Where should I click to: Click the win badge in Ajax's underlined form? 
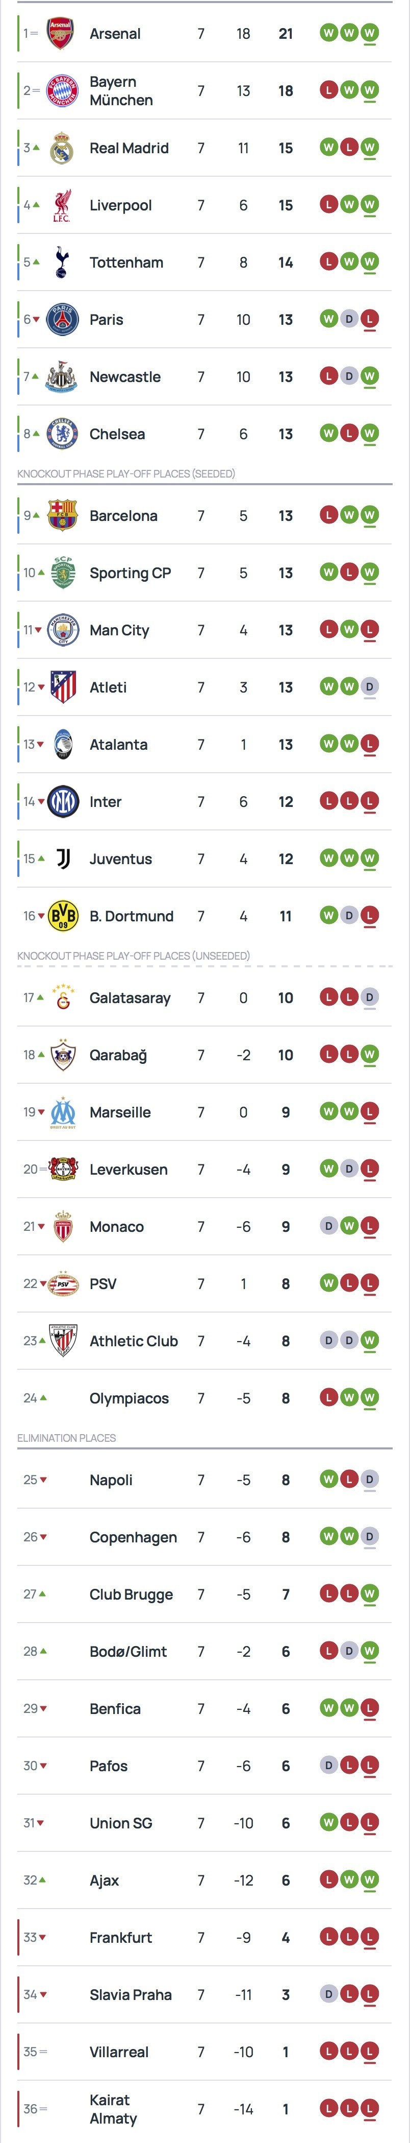tap(369, 1880)
